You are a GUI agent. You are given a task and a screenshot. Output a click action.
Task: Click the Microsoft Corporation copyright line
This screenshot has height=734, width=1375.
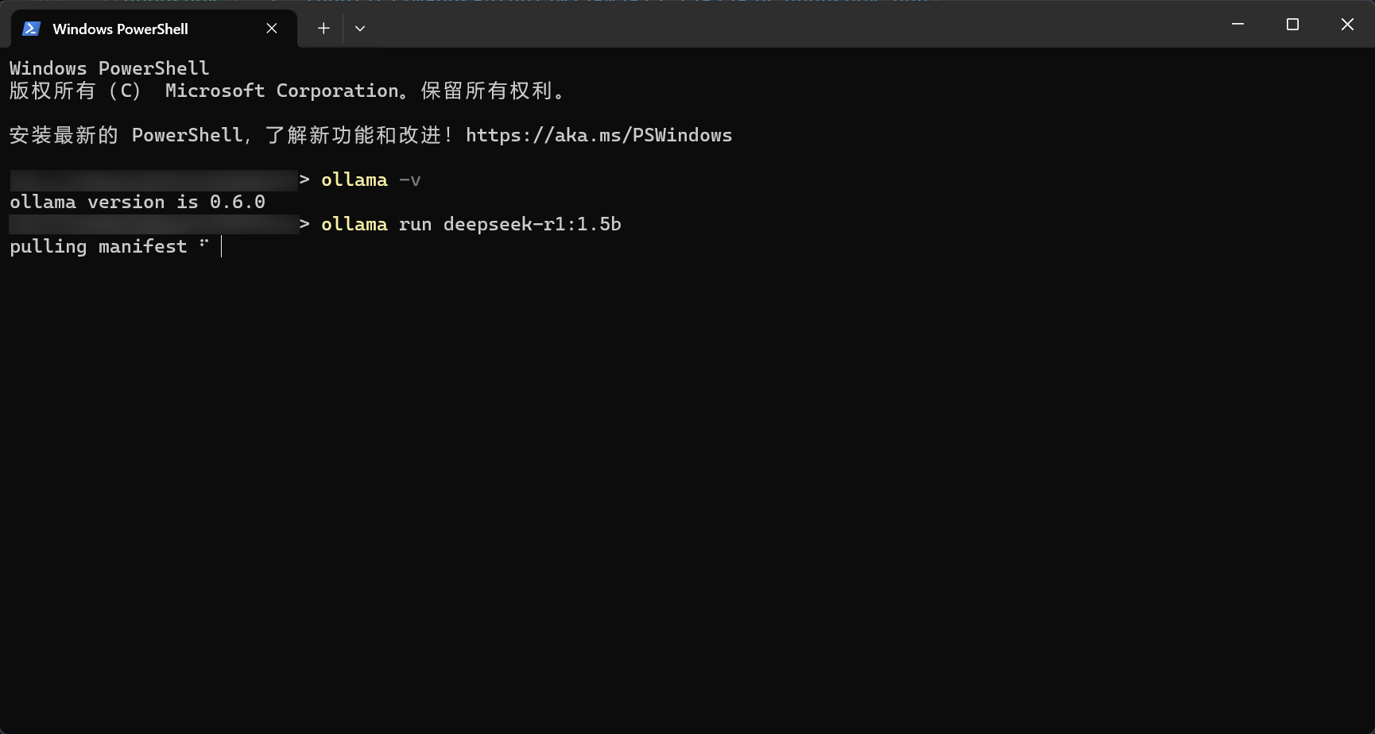click(x=287, y=91)
